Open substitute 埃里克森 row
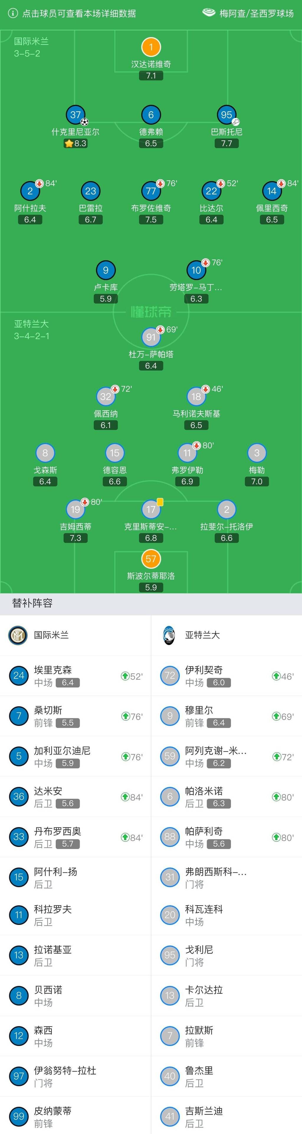The width and height of the screenshot is (302, 1134). (75, 676)
